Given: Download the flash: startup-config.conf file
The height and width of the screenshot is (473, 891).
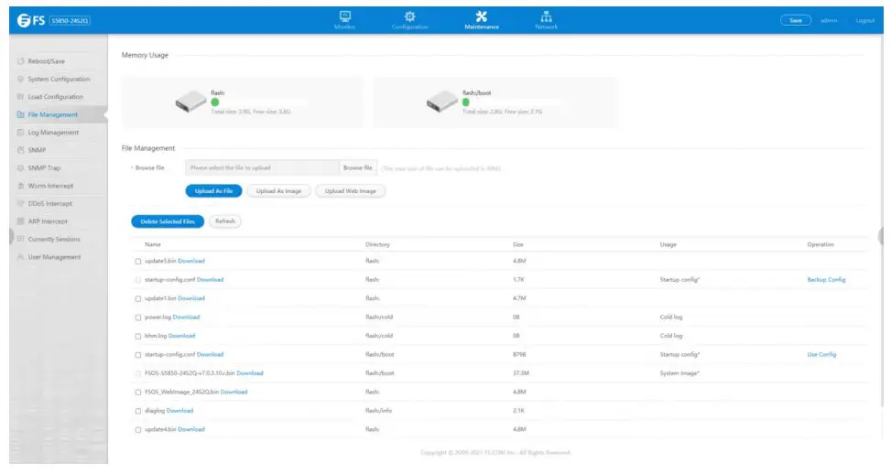Looking at the screenshot, I should tap(210, 279).
